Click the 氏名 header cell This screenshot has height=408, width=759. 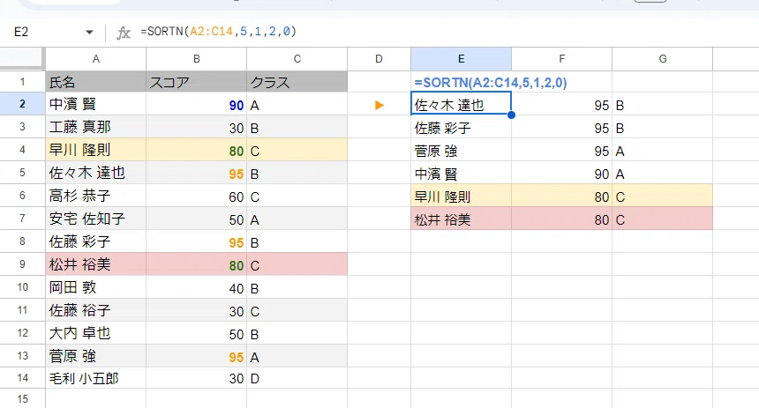coord(96,82)
